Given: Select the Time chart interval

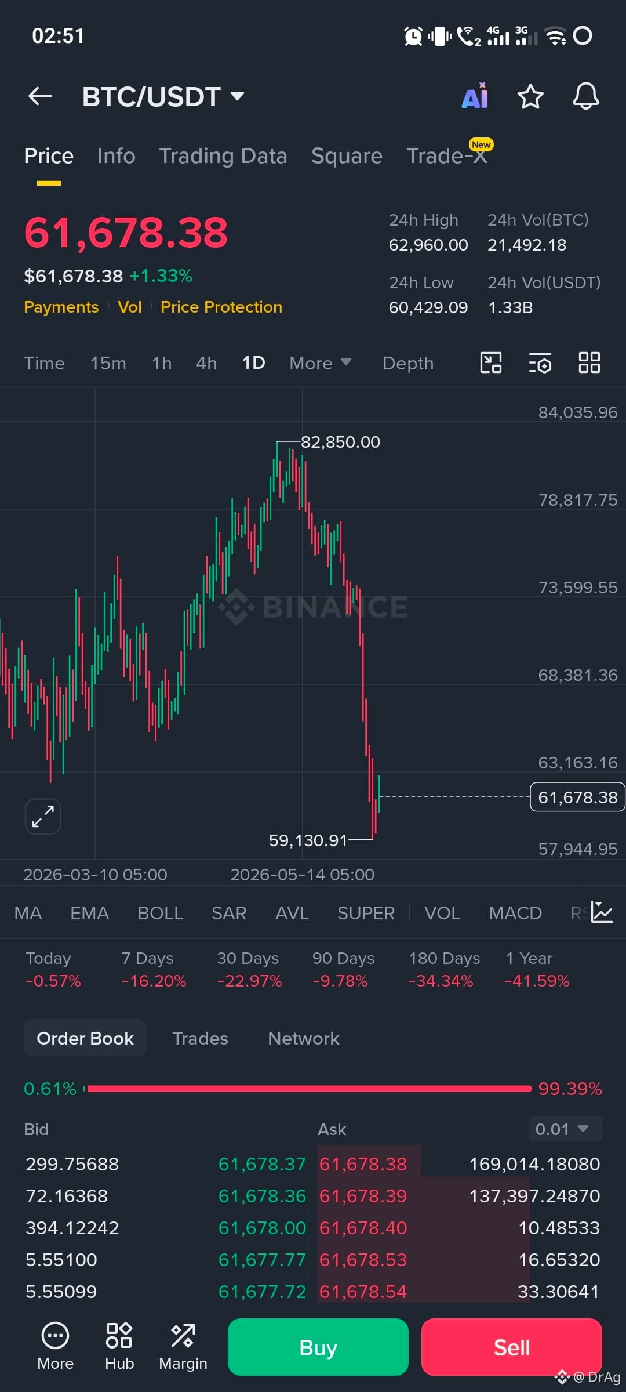Looking at the screenshot, I should [44, 363].
